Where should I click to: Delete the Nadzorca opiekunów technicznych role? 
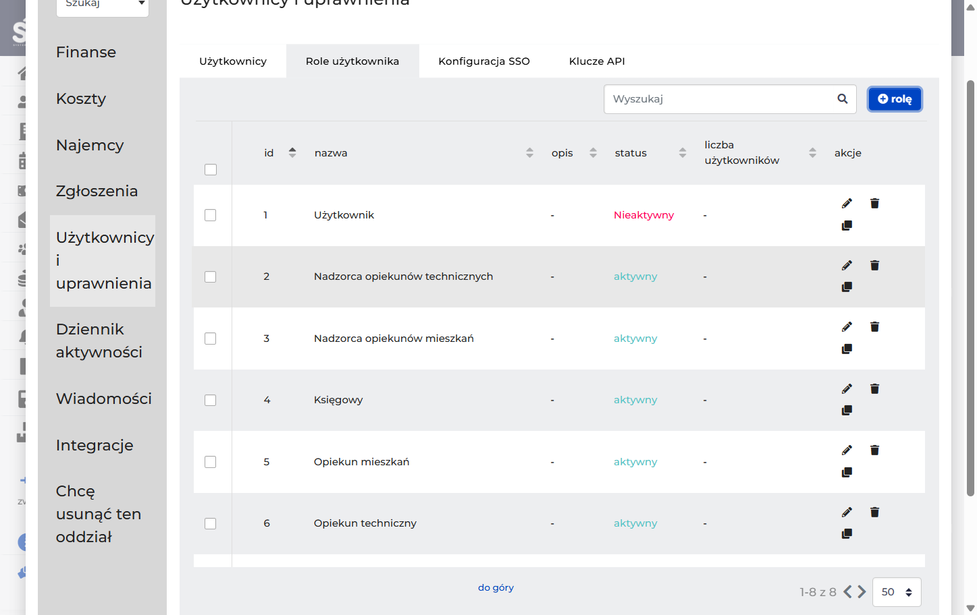(x=874, y=266)
